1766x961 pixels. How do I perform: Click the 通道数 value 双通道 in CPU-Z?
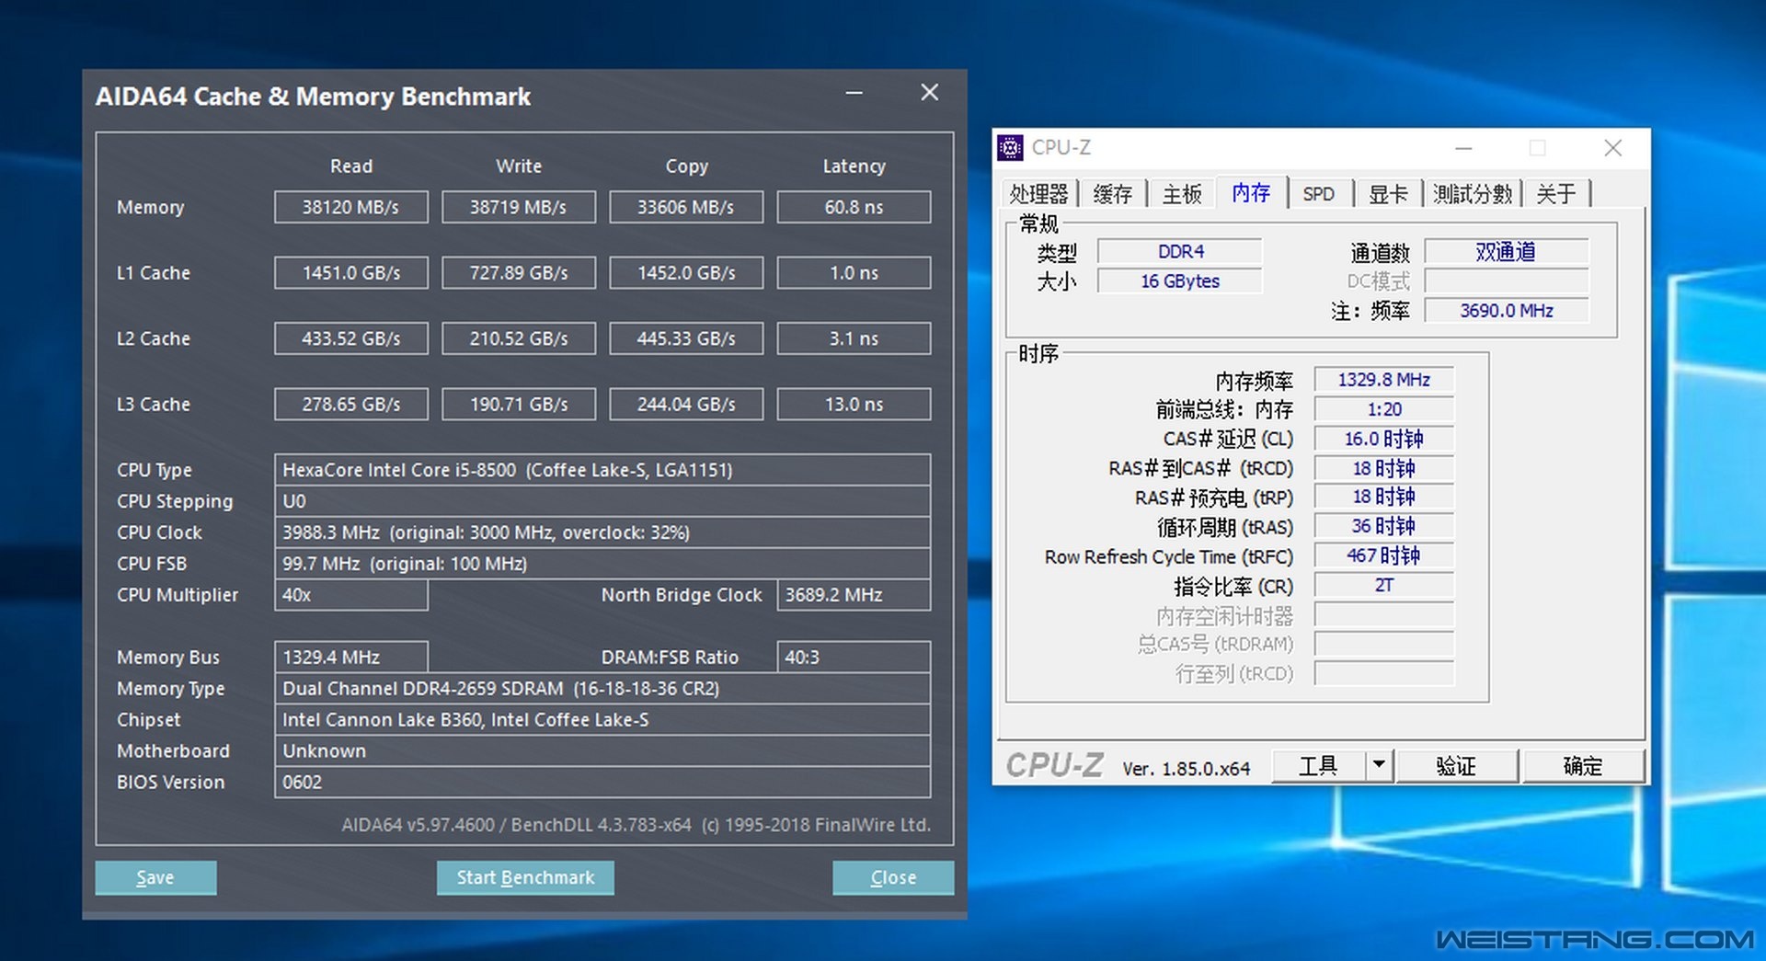[1507, 251]
